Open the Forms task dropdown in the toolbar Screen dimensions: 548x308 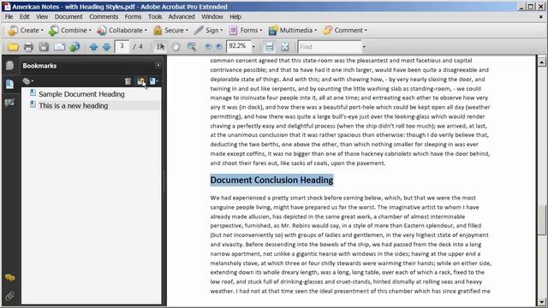246,31
